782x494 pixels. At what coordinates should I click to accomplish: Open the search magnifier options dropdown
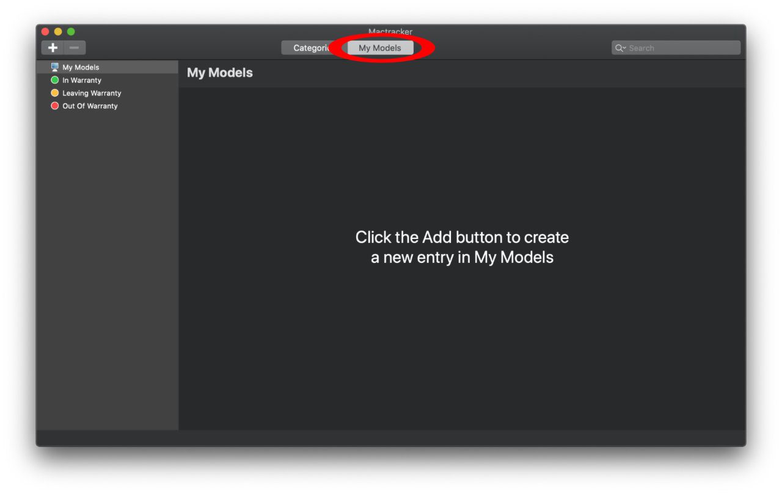(x=621, y=48)
